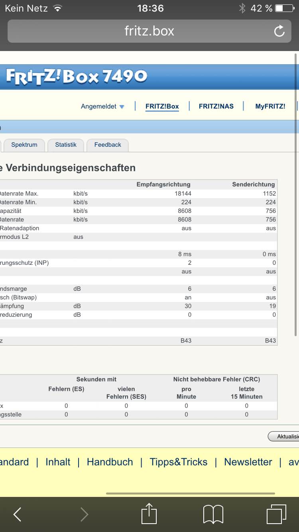299x532 pixels.
Task: Open the MyFRITZ! menu item
Action: pos(270,106)
